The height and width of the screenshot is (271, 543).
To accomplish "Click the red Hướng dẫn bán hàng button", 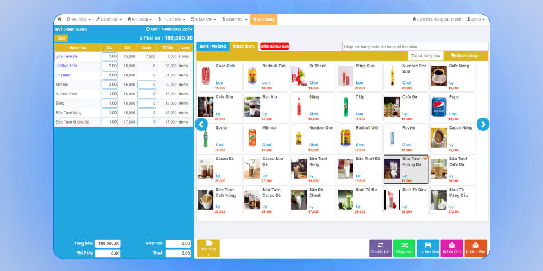I will [274, 47].
